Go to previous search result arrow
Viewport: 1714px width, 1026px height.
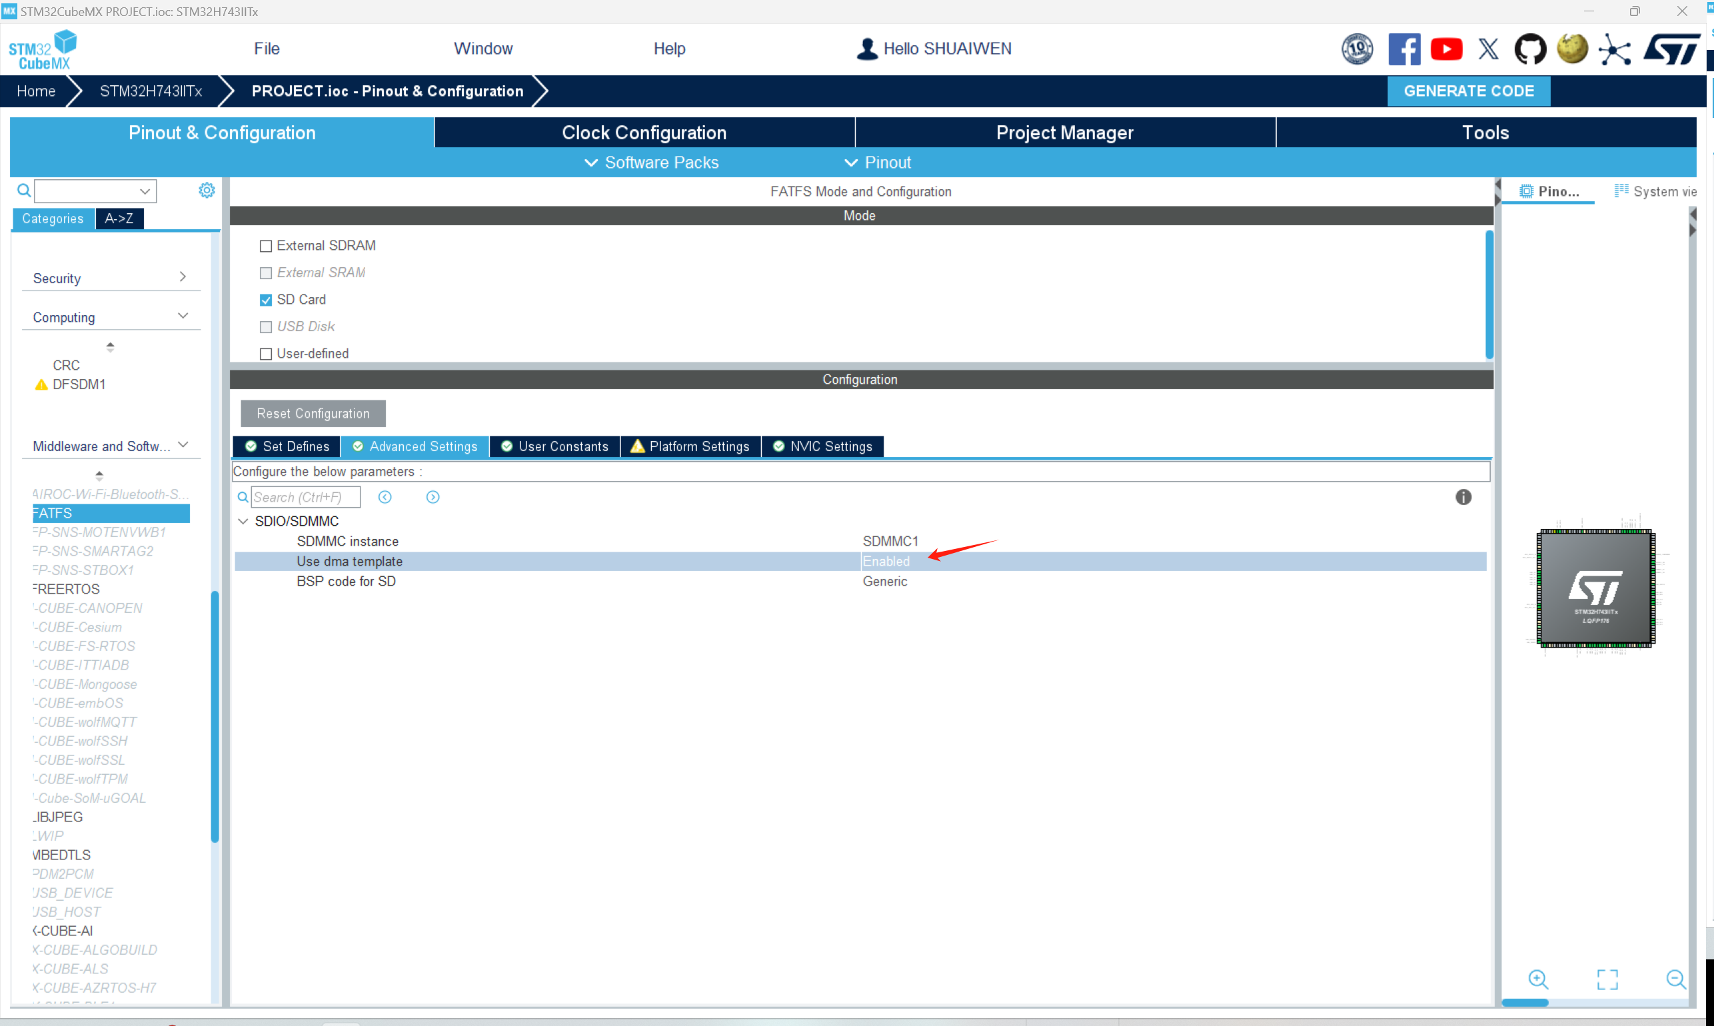coord(385,497)
